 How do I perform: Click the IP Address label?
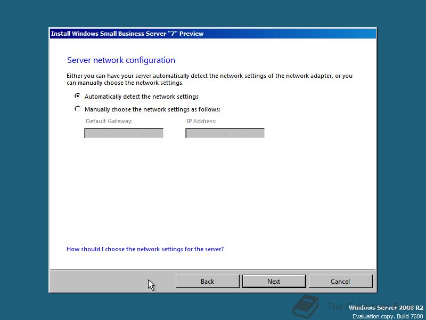[x=202, y=121]
